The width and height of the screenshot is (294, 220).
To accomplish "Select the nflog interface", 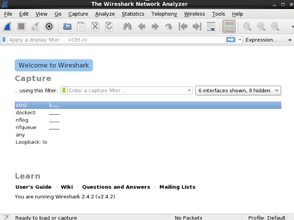I will click(22, 120).
